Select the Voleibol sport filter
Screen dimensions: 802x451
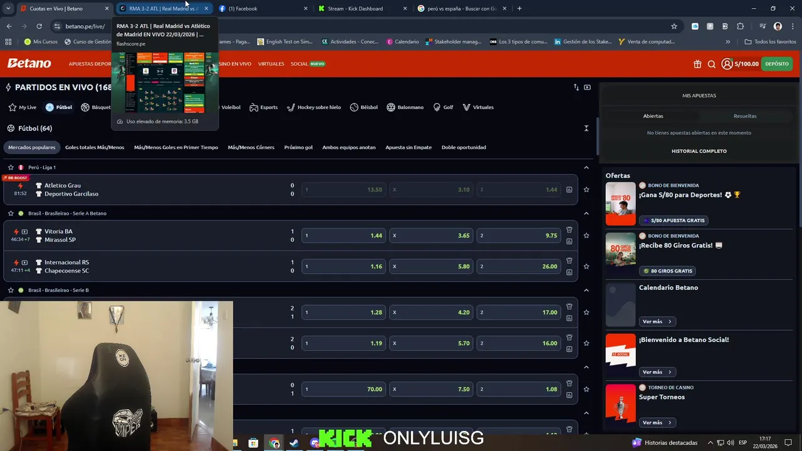[231, 107]
